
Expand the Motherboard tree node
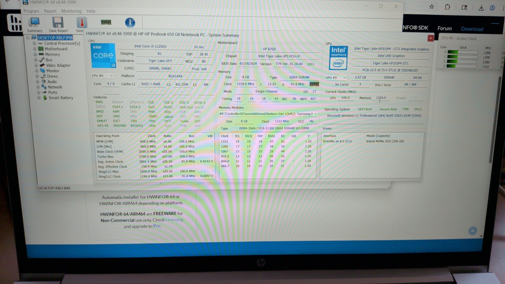pos(35,49)
